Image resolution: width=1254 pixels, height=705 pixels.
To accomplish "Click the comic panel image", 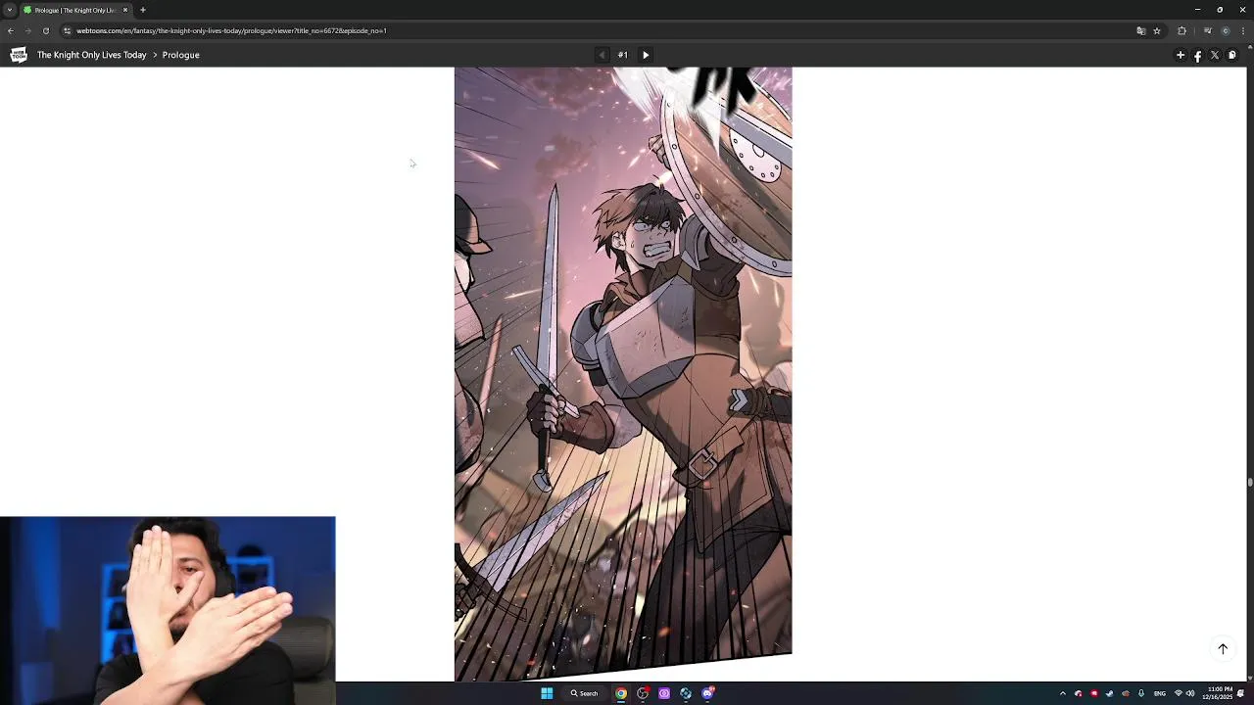I will (623, 374).
